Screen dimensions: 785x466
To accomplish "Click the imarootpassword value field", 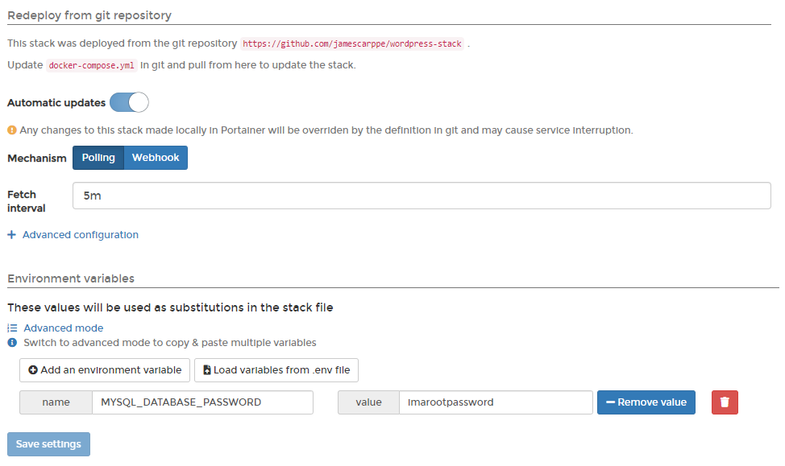I will (x=496, y=402).
